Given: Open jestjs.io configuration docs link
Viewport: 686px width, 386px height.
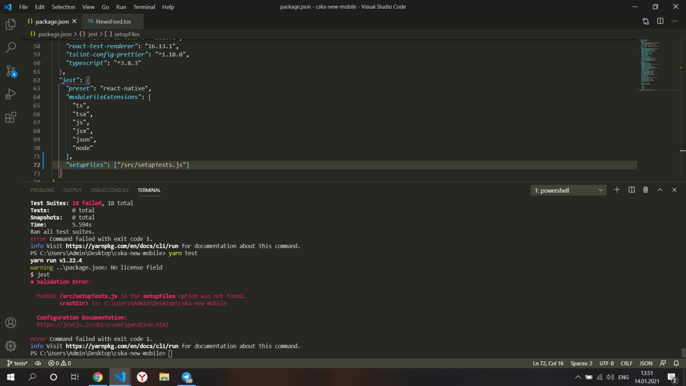Looking at the screenshot, I should point(102,324).
